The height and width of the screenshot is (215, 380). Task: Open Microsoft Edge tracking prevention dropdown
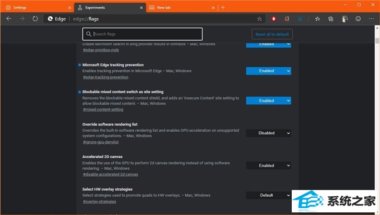tap(268, 71)
